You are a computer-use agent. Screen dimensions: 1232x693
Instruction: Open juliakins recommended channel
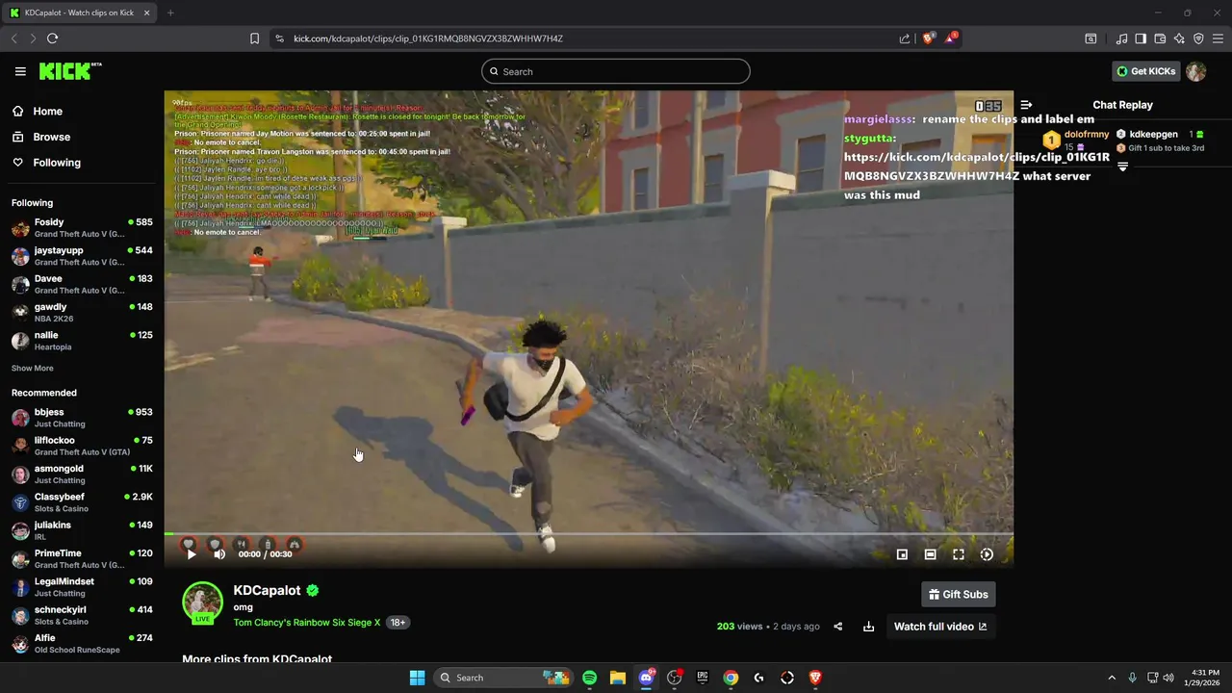coord(82,530)
